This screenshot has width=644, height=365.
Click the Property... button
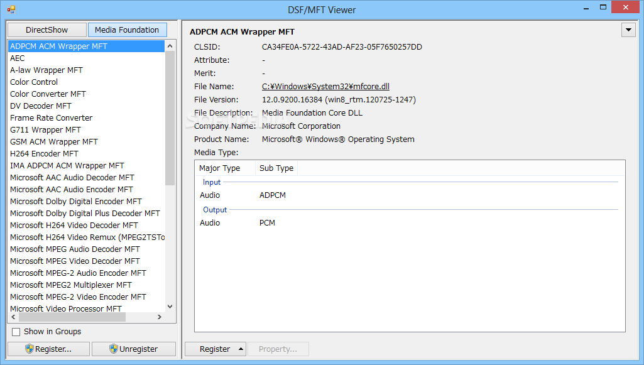[x=278, y=349]
